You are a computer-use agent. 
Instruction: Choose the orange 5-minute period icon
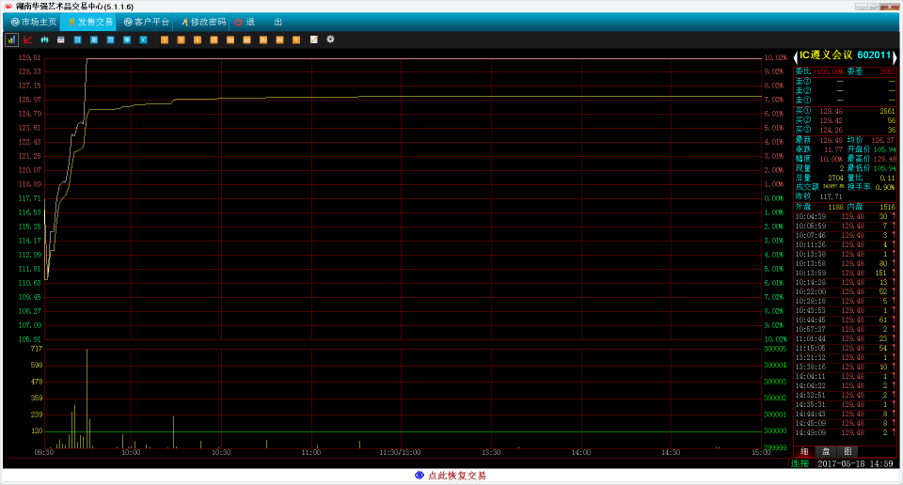click(x=198, y=39)
